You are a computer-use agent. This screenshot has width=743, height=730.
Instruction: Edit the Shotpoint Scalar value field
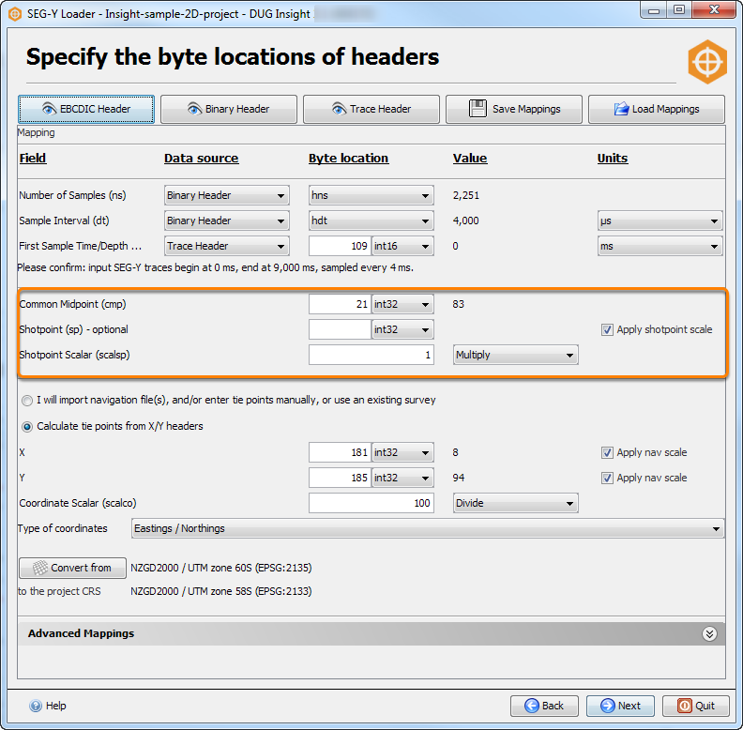tap(371, 355)
